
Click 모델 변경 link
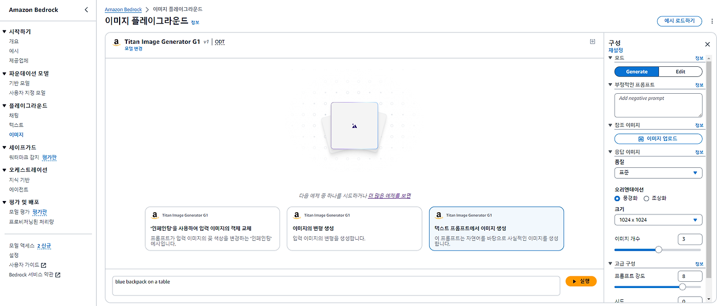coord(133,49)
